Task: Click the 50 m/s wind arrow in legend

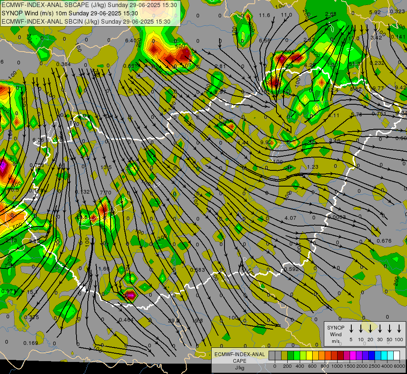Action: (390, 329)
